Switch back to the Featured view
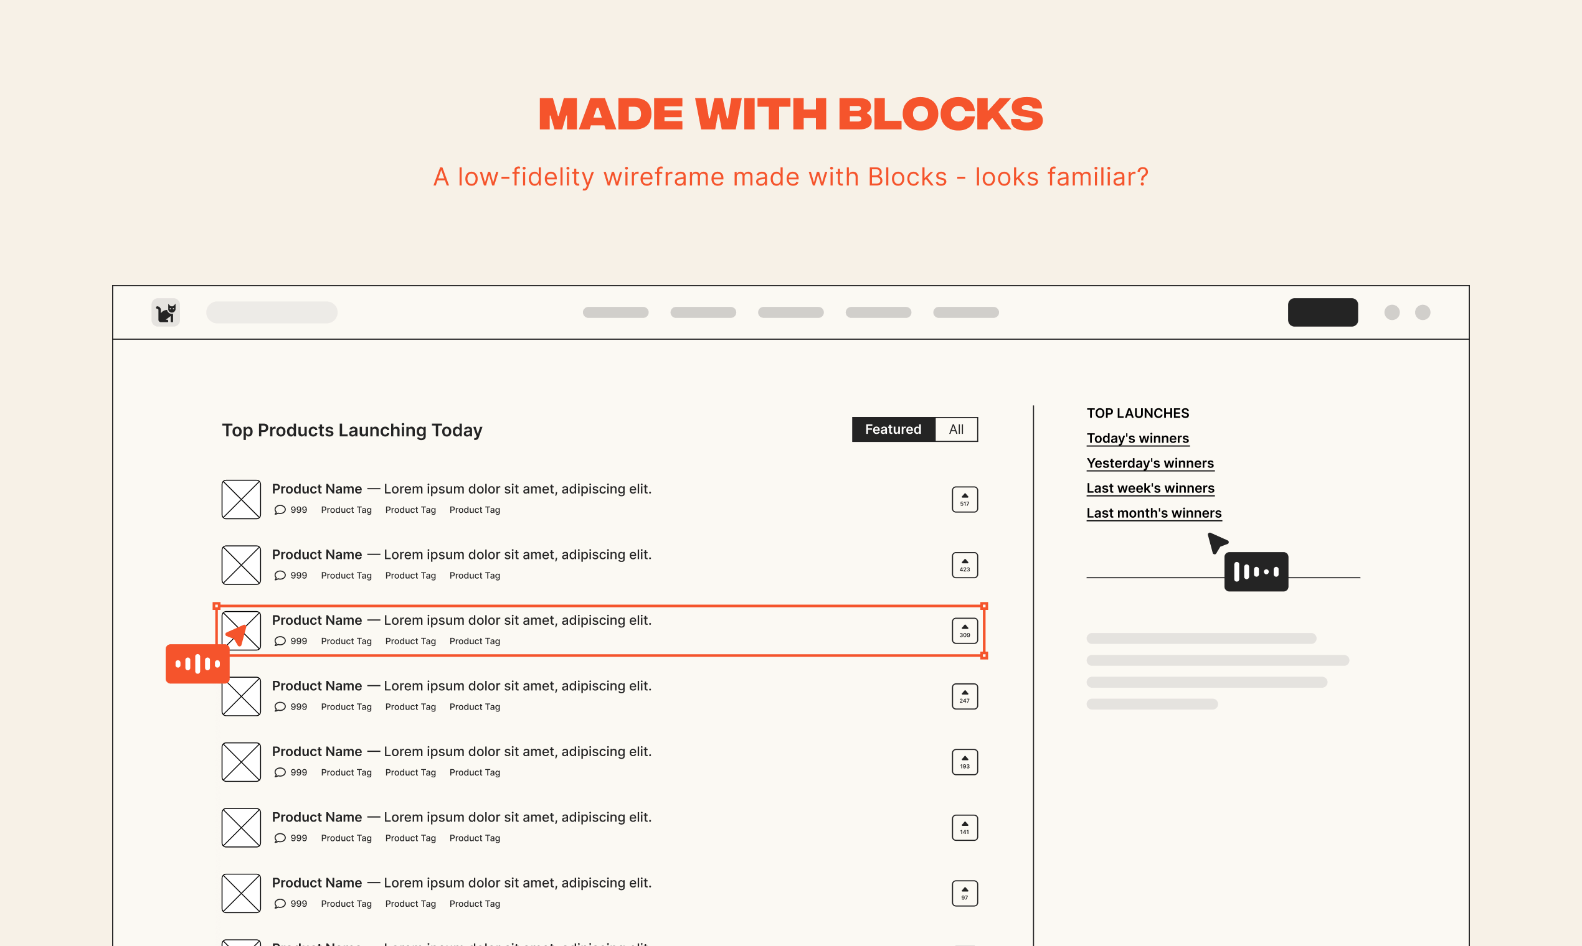 click(893, 429)
